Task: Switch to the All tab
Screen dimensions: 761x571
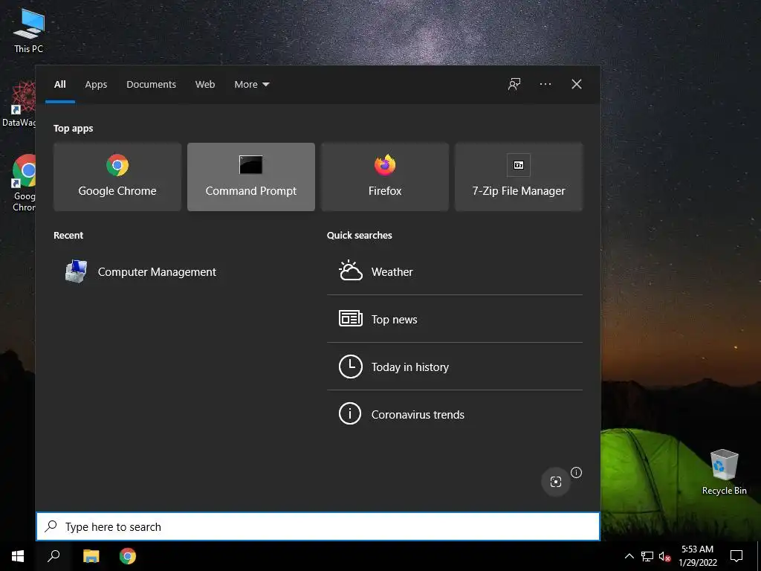Action: [60, 85]
